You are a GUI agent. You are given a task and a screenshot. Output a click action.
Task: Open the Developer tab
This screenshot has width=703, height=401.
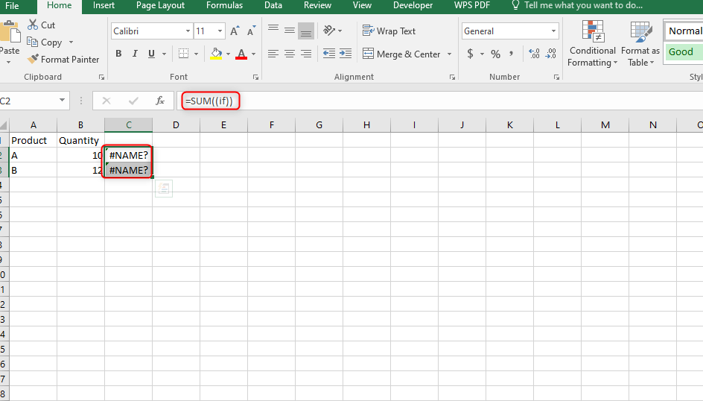point(413,5)
